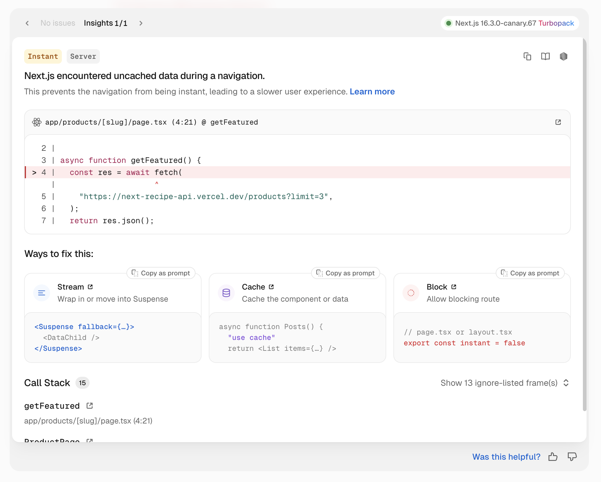Select the Insights 1/1 tab
The height and width of the screenshot is (482, 601).
tap(106, 23)
